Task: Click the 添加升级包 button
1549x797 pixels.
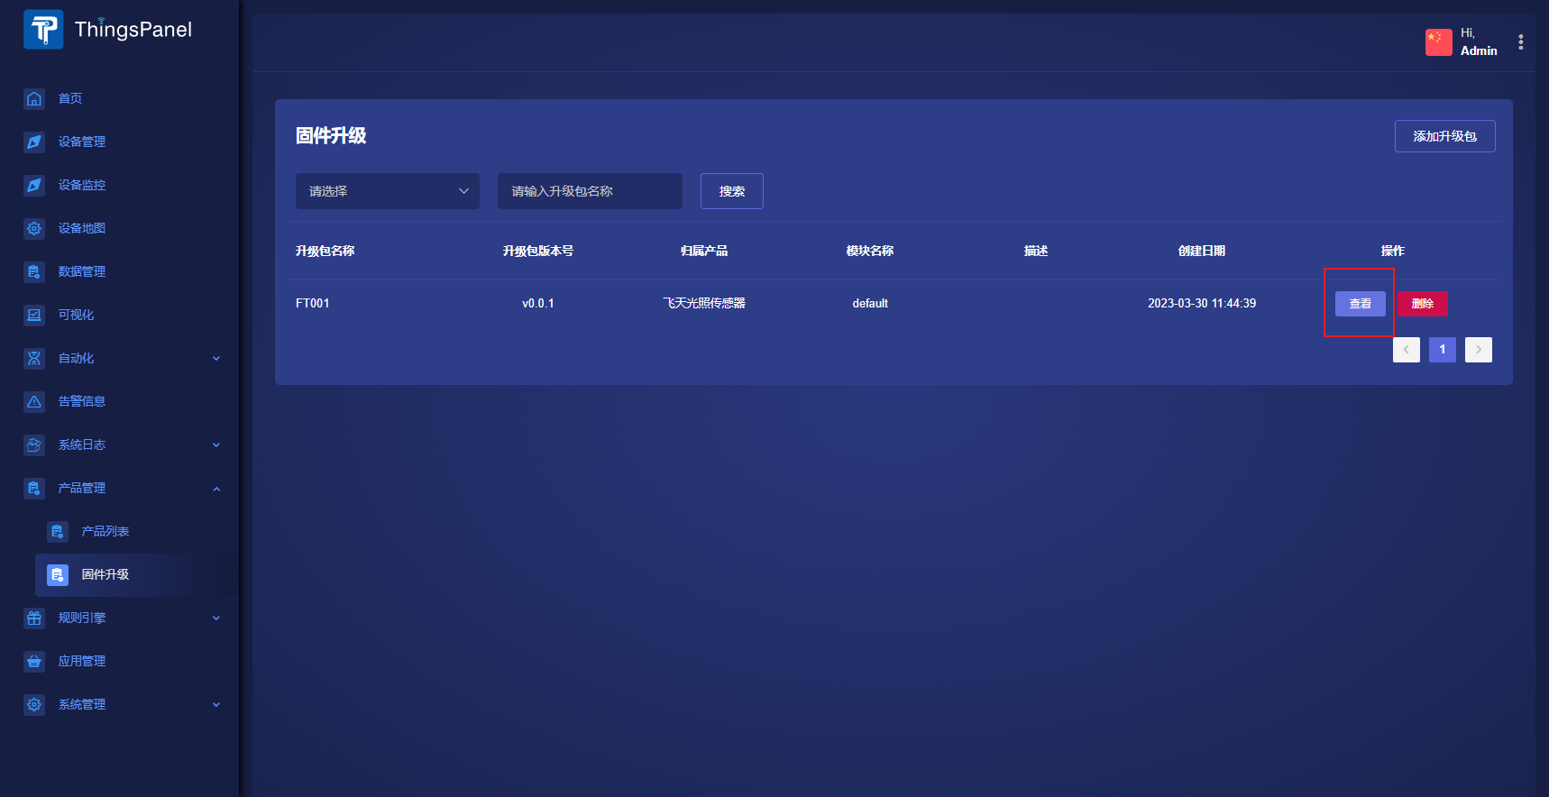Action: 1444,136
